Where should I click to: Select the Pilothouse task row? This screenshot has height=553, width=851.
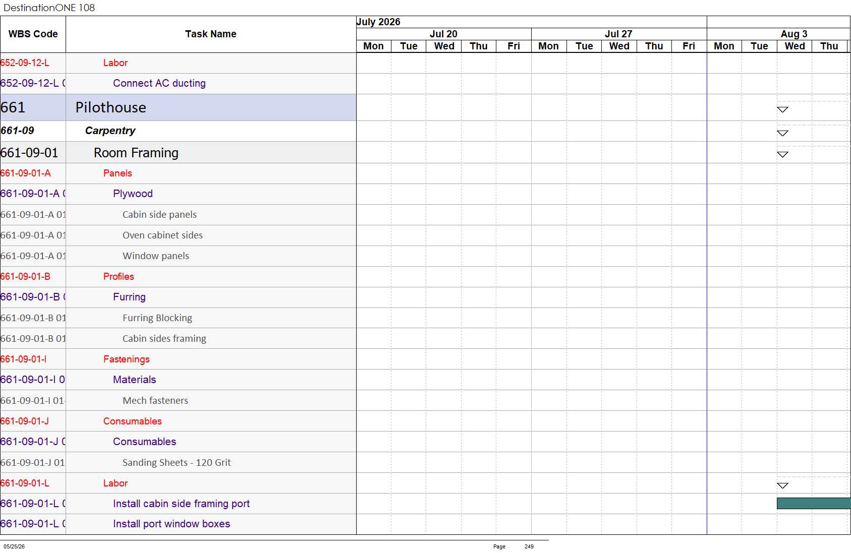point(178,107)
